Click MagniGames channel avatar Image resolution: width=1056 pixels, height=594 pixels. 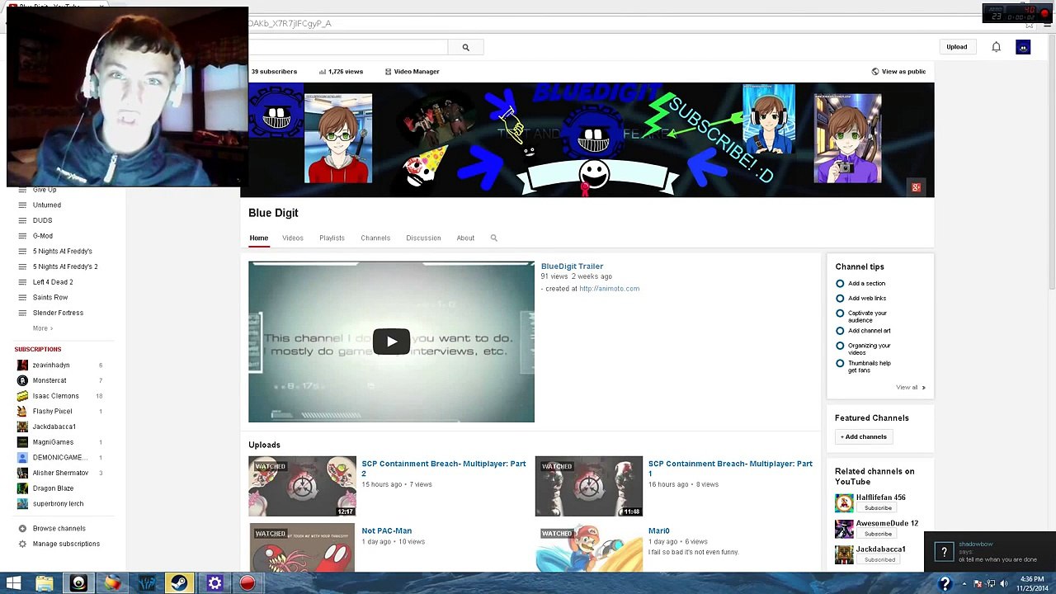click(22, 442)
